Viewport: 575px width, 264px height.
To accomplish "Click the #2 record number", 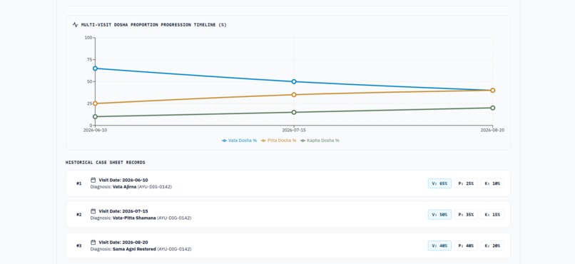I will point(79,215).
